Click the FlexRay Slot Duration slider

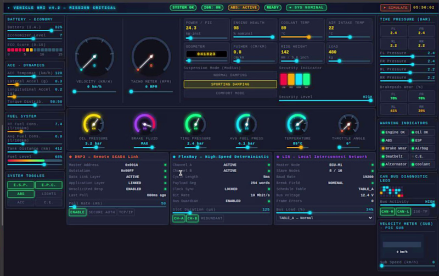221,213
